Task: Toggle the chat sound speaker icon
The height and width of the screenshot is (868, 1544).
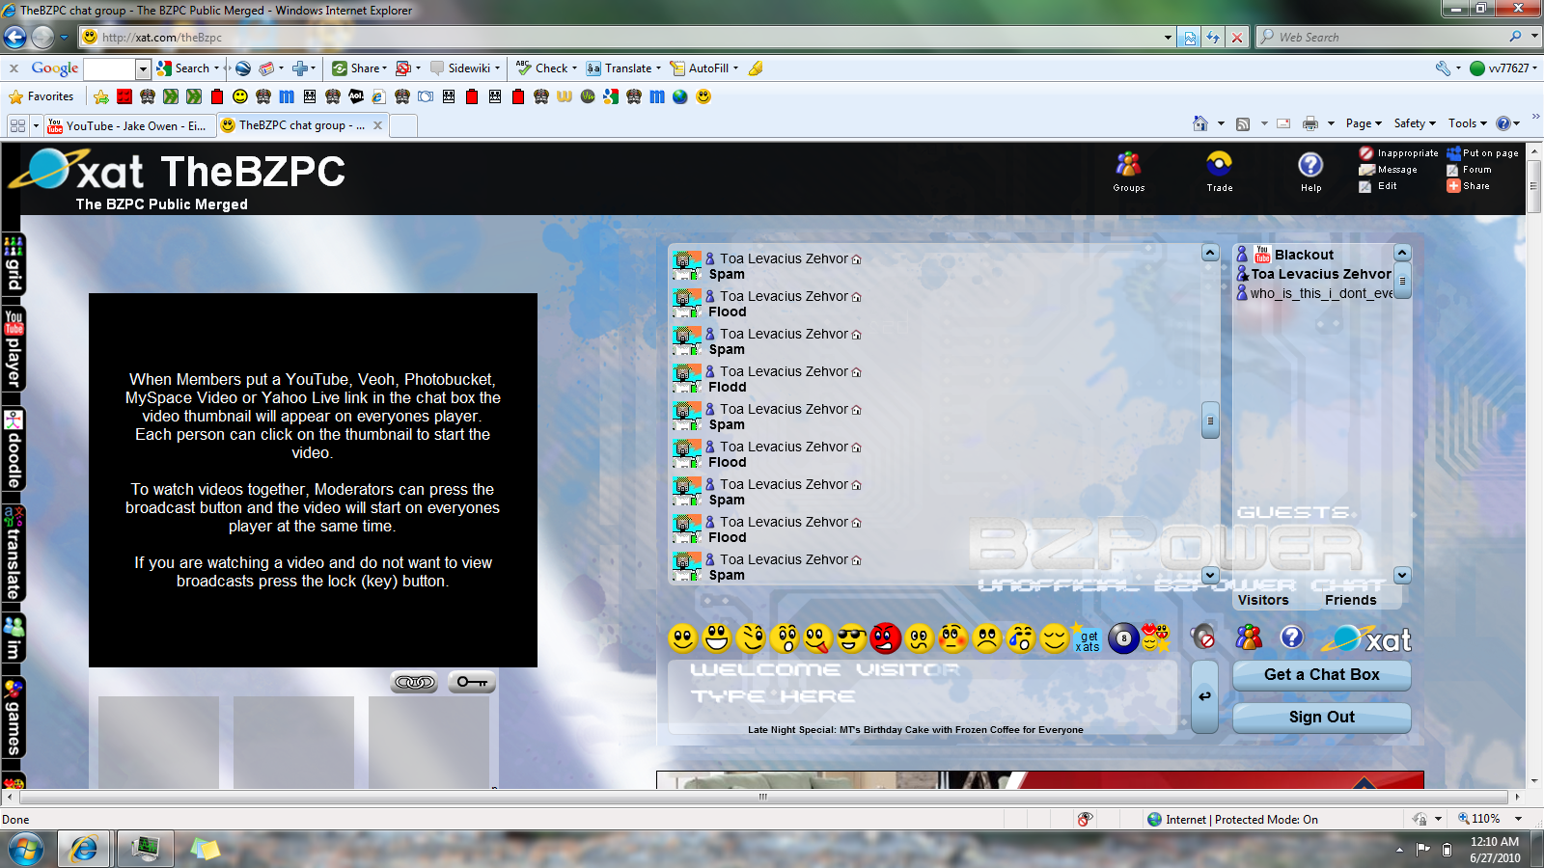Action: point(1202,637)
